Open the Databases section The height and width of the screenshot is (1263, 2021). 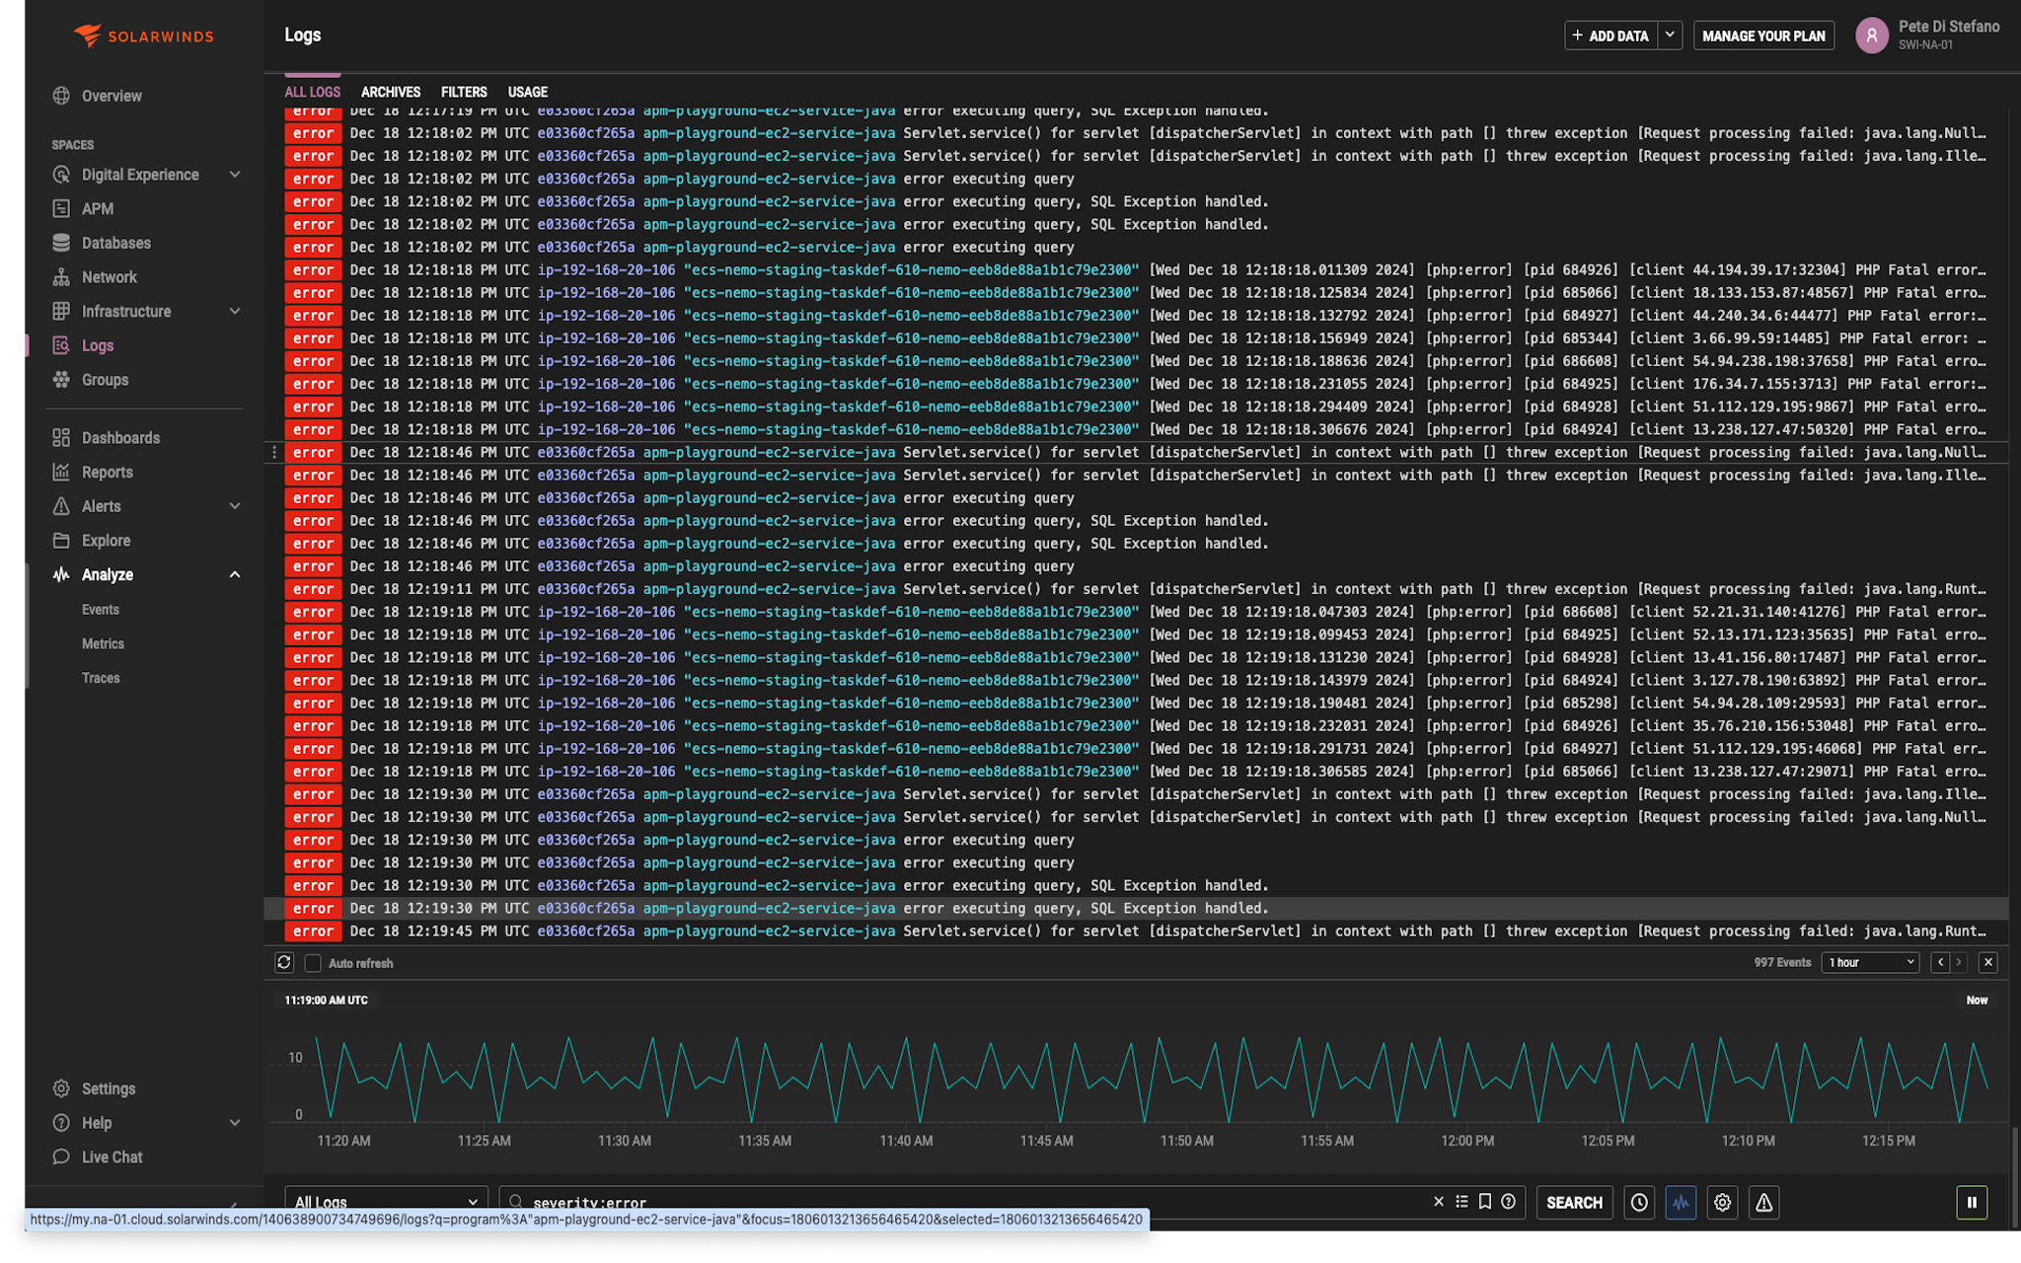(x=115, y=242)
